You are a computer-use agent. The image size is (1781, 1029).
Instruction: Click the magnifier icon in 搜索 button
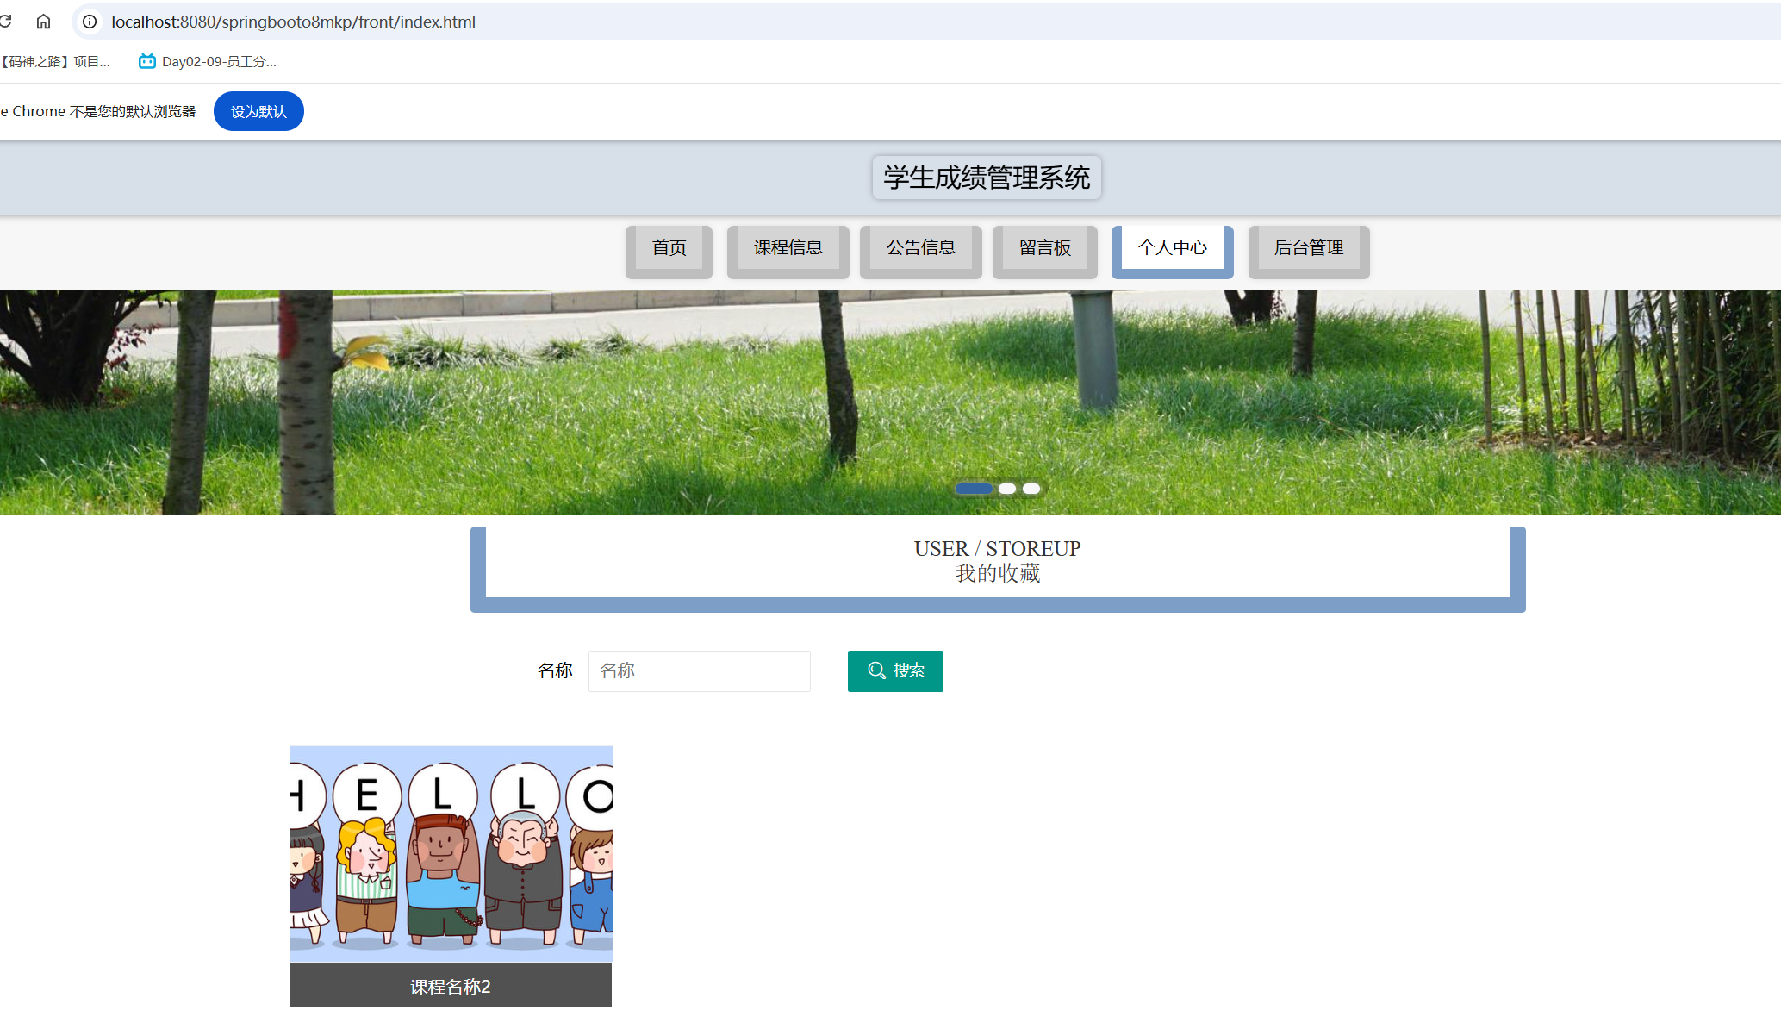tap(876, 670)
